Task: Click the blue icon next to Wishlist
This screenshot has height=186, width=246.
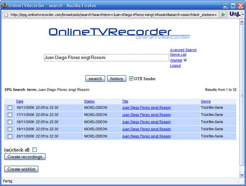Action: 185,60
